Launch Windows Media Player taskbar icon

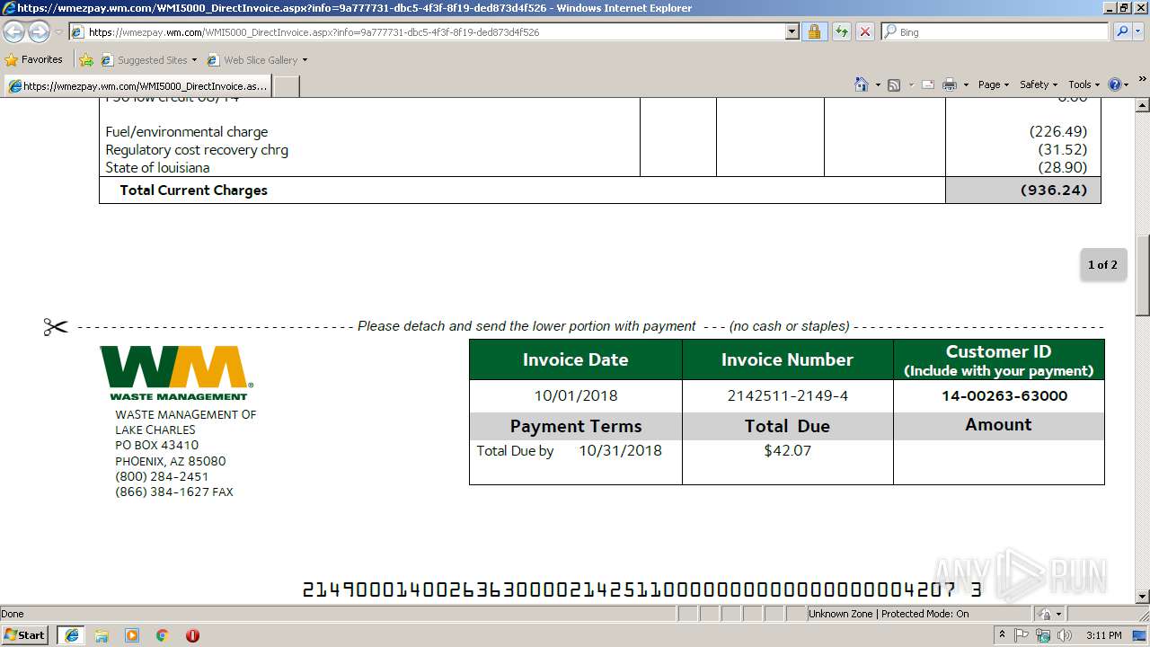pos(132,635)
